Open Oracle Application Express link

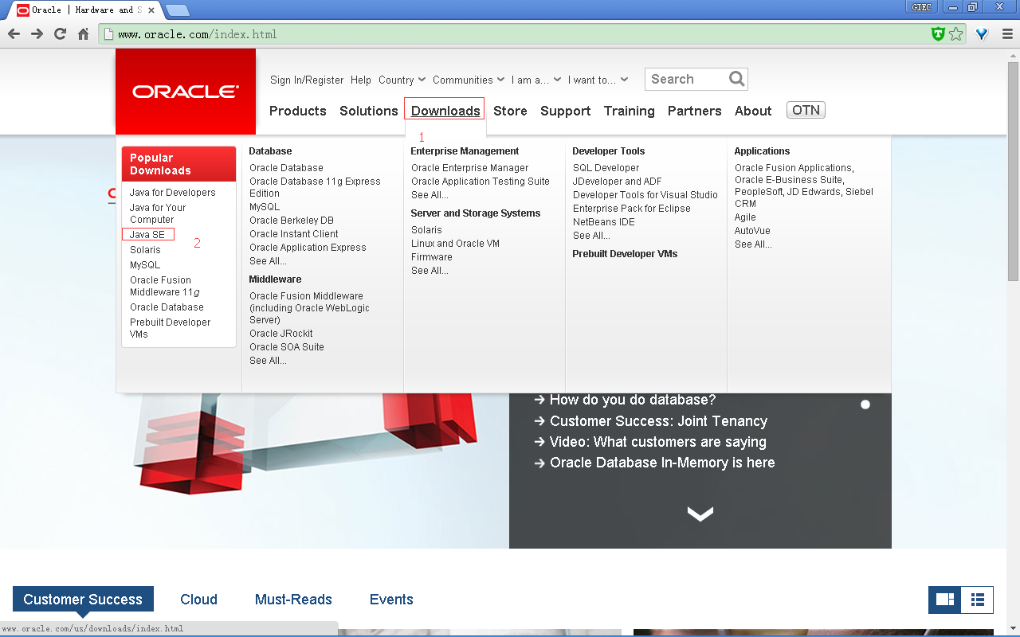coord(308,248)
